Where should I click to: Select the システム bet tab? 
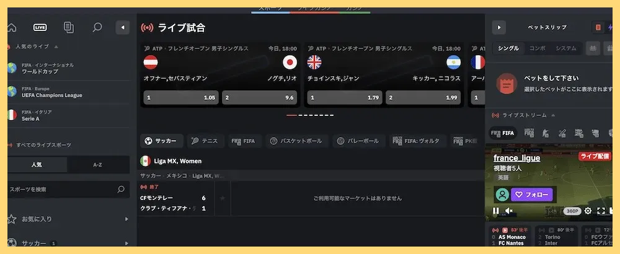pyautogui.click(x=566, y=48)
